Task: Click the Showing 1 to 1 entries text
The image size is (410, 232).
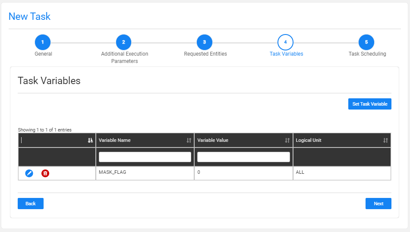Action: click(x=45, y=130)
